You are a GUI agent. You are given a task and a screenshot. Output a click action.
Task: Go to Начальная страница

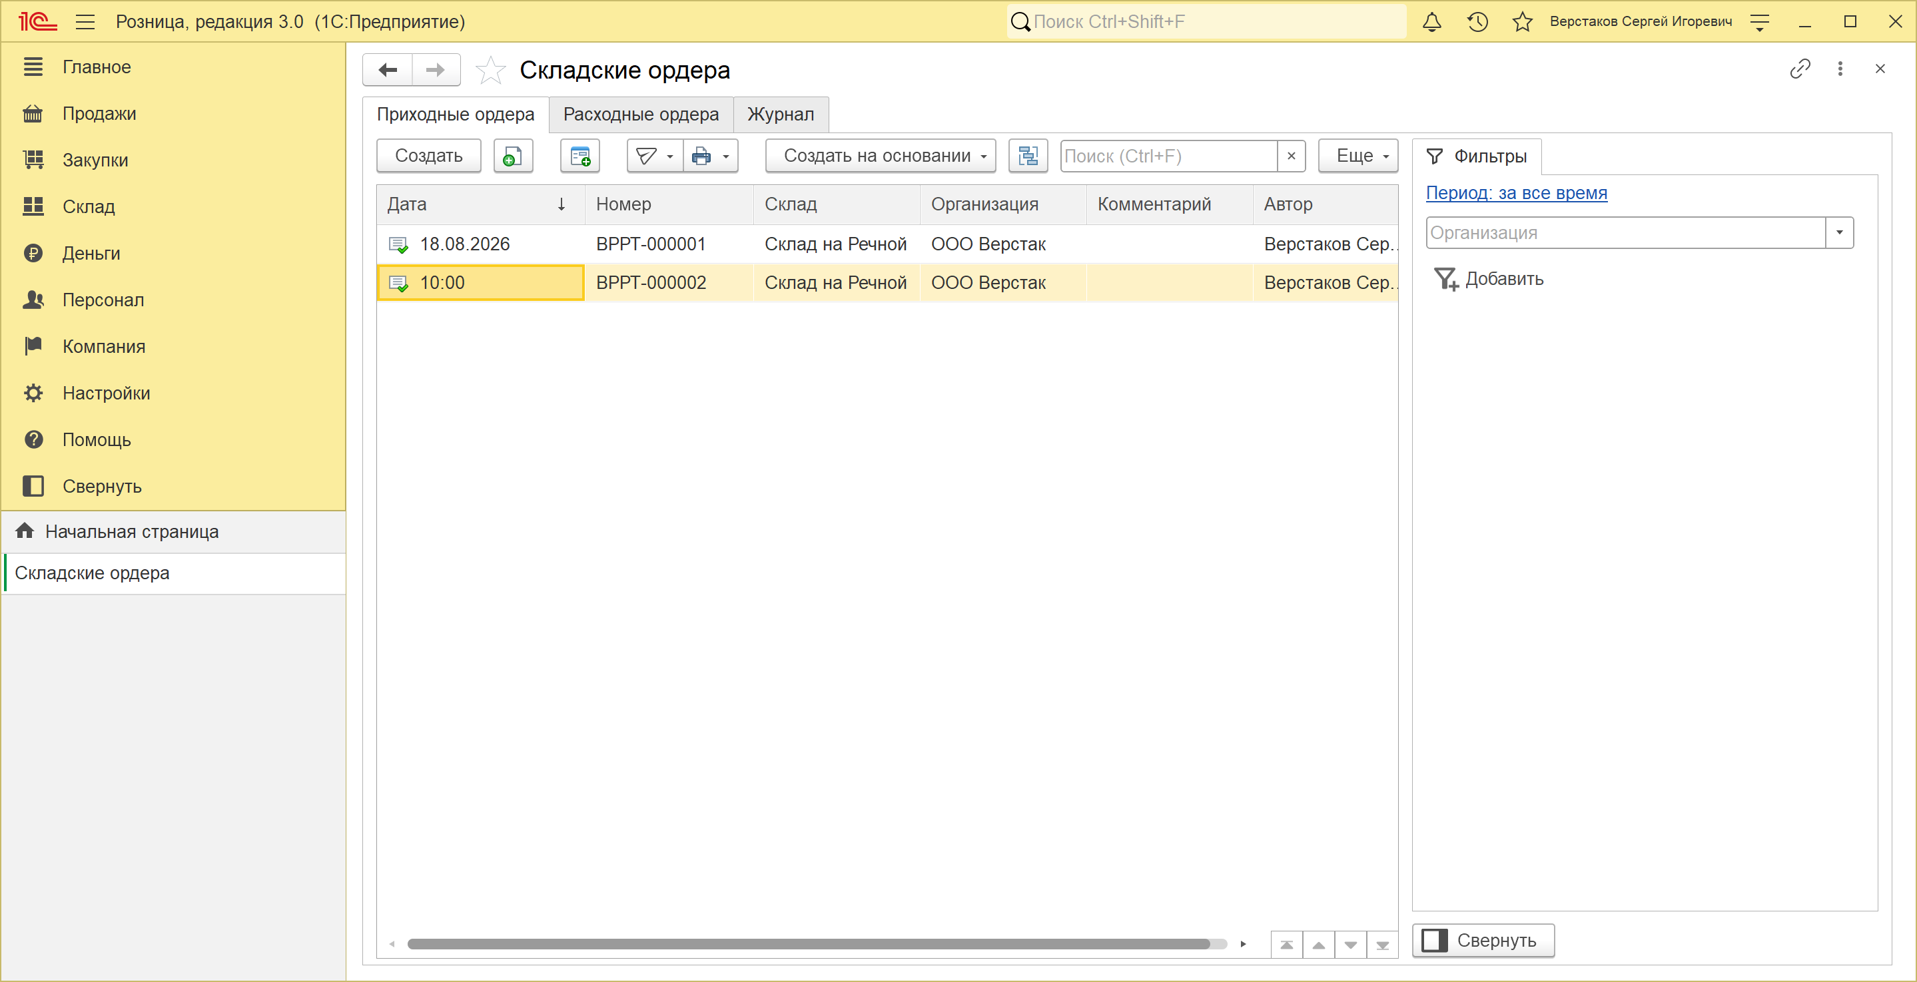click(174, 532)
